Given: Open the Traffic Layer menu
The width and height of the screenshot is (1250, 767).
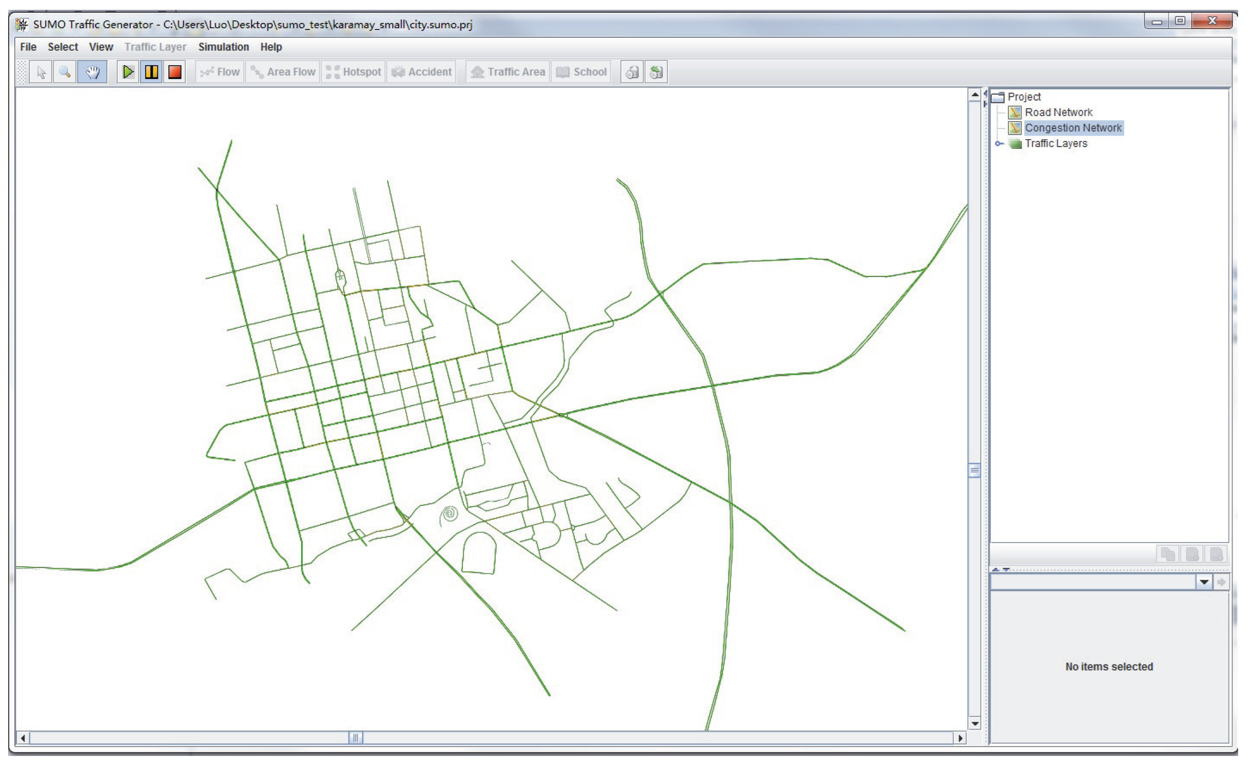Looking at the screenshot, I should [x=155, y=47].
